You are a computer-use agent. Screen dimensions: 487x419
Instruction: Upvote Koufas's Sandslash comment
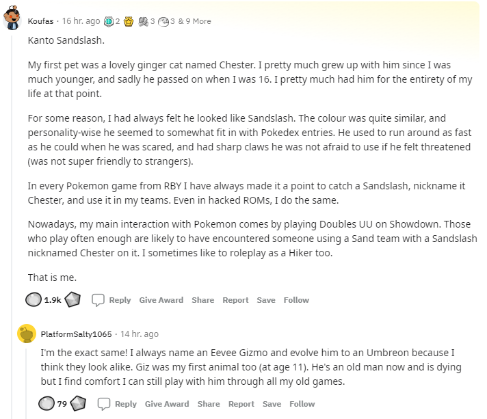34,300
